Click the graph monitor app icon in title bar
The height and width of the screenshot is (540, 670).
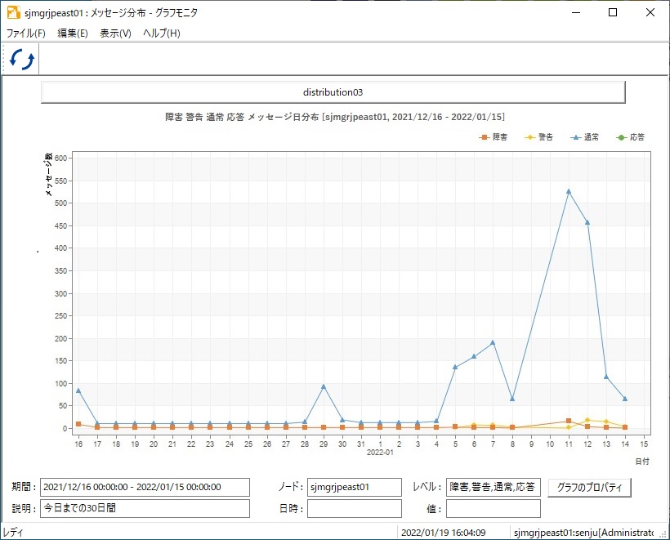[14, 12]
